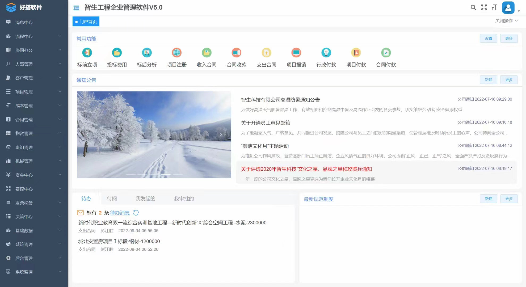The height and width of the screenshot is (287, 526).
Task: Expand 合同管理 sidebar menu
Action: point(34,120)
